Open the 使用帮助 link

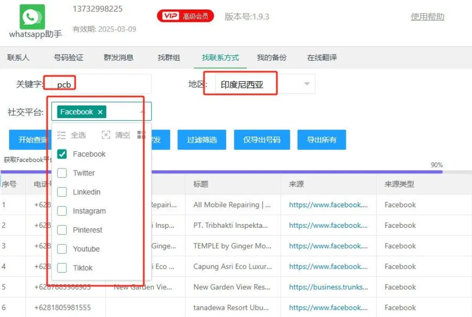428,17
